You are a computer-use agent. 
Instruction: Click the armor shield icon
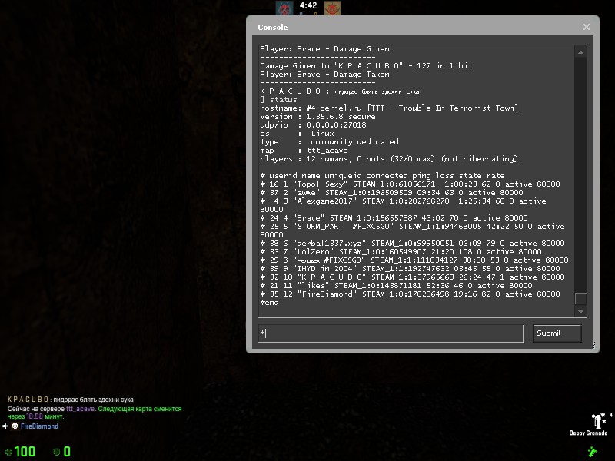point(56,452)
